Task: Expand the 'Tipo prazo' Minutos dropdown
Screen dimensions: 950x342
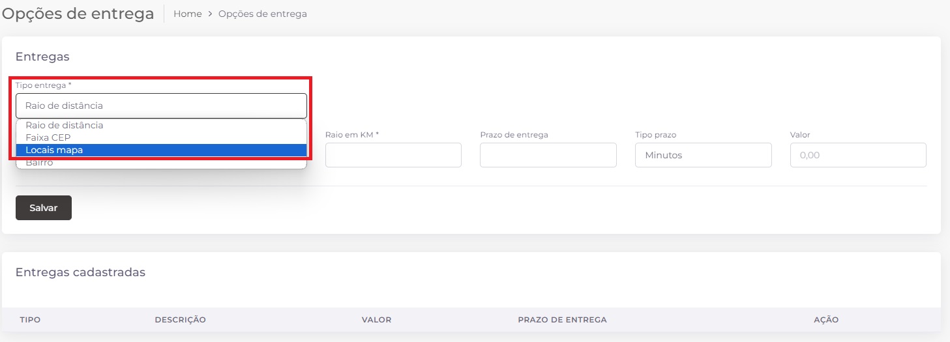Action: pyautogui.click(x=703, y=155)
